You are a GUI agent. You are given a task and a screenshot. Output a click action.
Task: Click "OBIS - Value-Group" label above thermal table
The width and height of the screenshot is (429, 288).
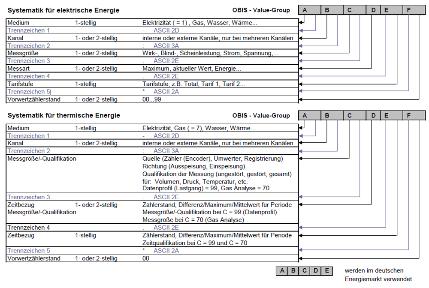[261, 116]
